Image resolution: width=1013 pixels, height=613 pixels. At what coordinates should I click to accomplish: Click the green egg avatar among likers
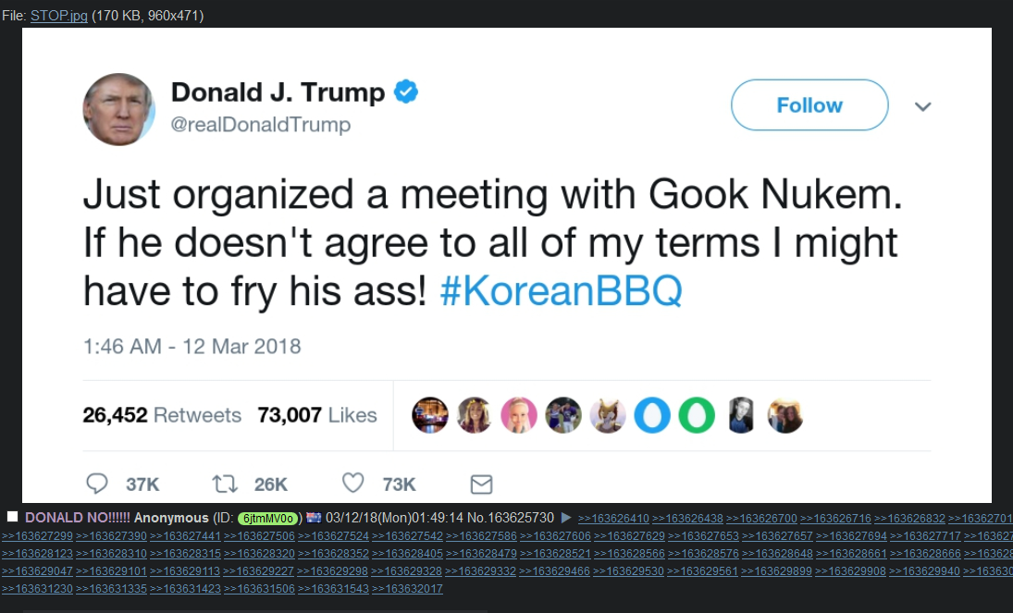pyautogui.click(x=697, y=415)
